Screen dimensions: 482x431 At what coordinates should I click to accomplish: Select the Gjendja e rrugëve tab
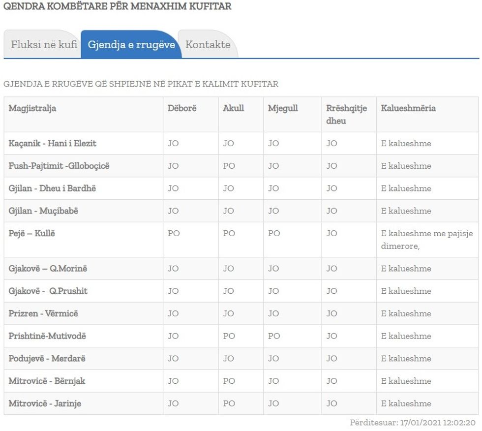[x=131, y=44]
